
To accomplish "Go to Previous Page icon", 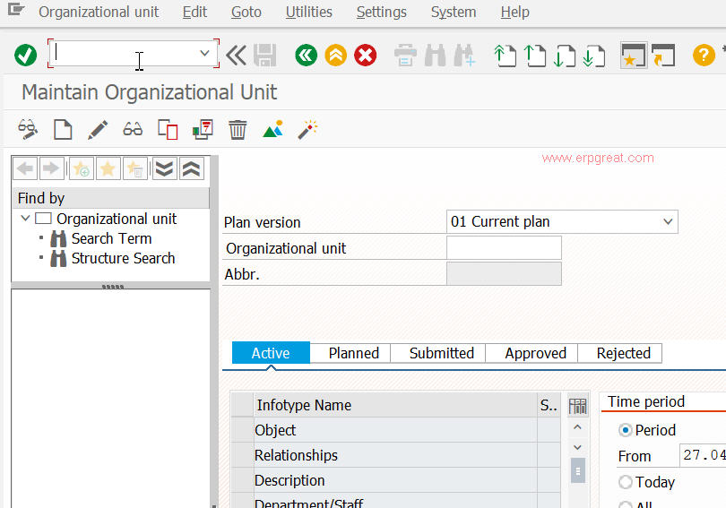I will 535,56.
